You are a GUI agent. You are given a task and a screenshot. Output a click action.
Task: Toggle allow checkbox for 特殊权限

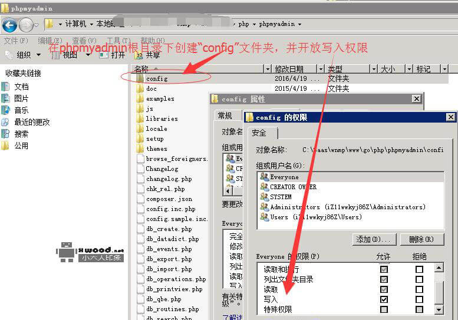[x=384, y=309]
